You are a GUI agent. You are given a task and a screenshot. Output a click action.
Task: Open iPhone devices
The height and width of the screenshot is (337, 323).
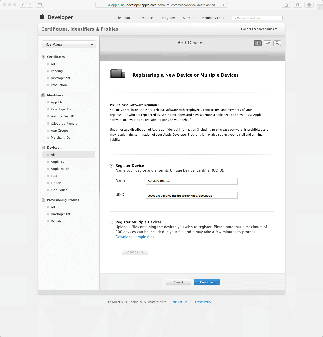[x=56, y=183]
